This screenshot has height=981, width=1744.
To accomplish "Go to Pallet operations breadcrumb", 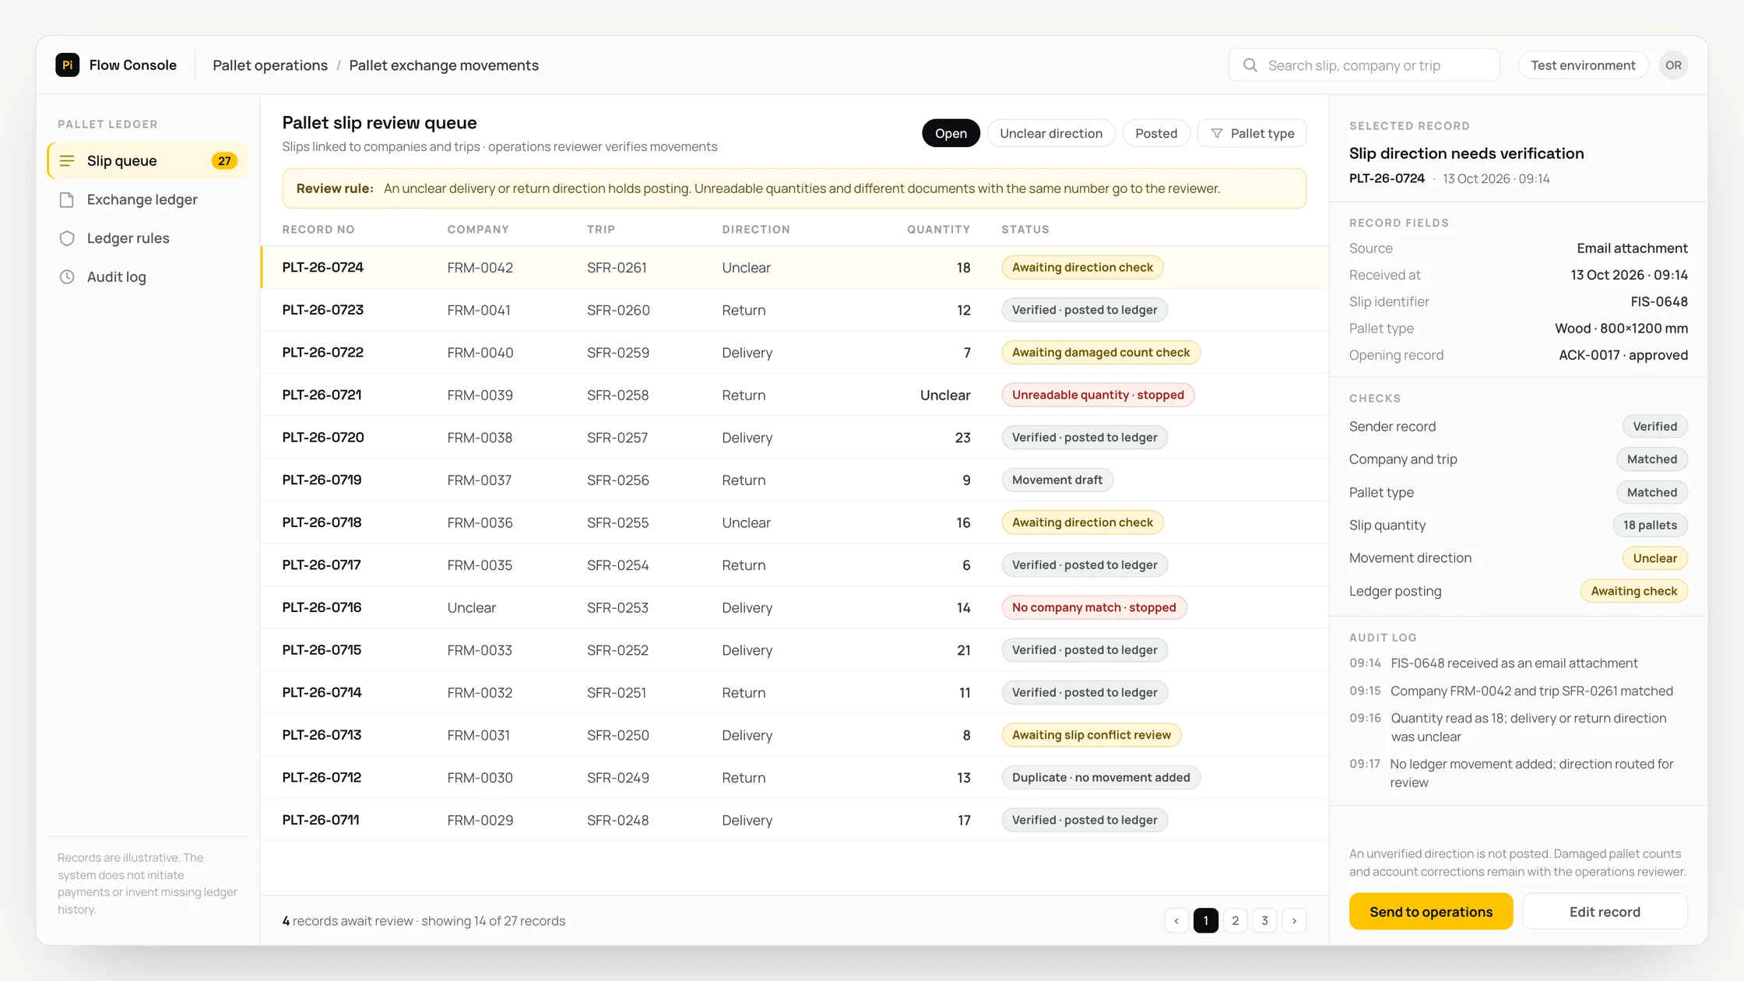I will click(x=270, y=65).
